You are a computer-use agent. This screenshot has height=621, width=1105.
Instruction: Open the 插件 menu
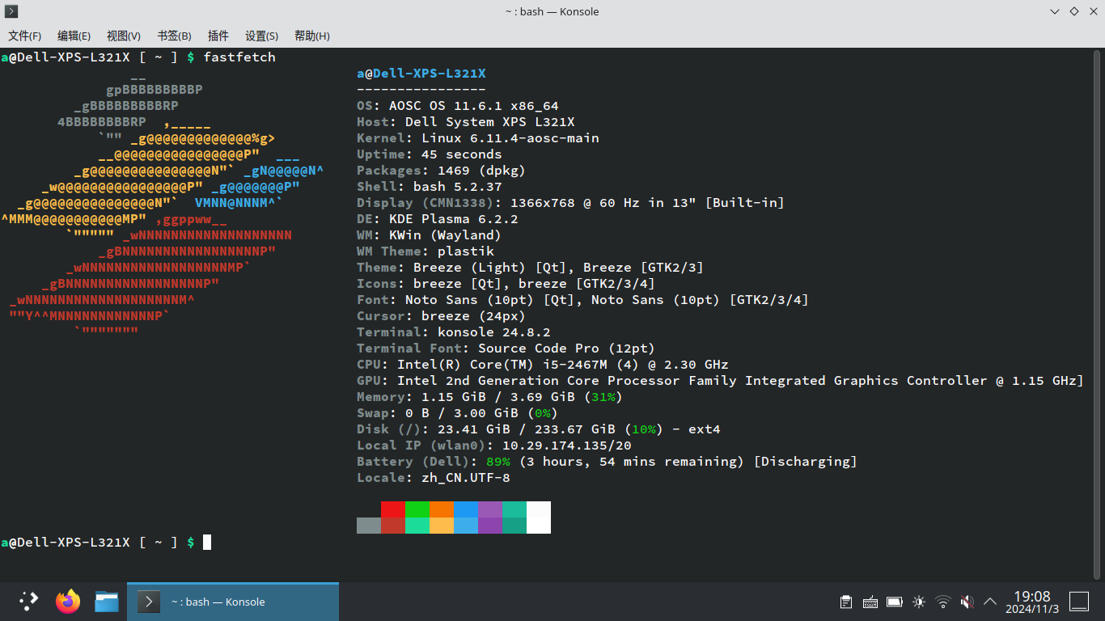coord(218,36)
